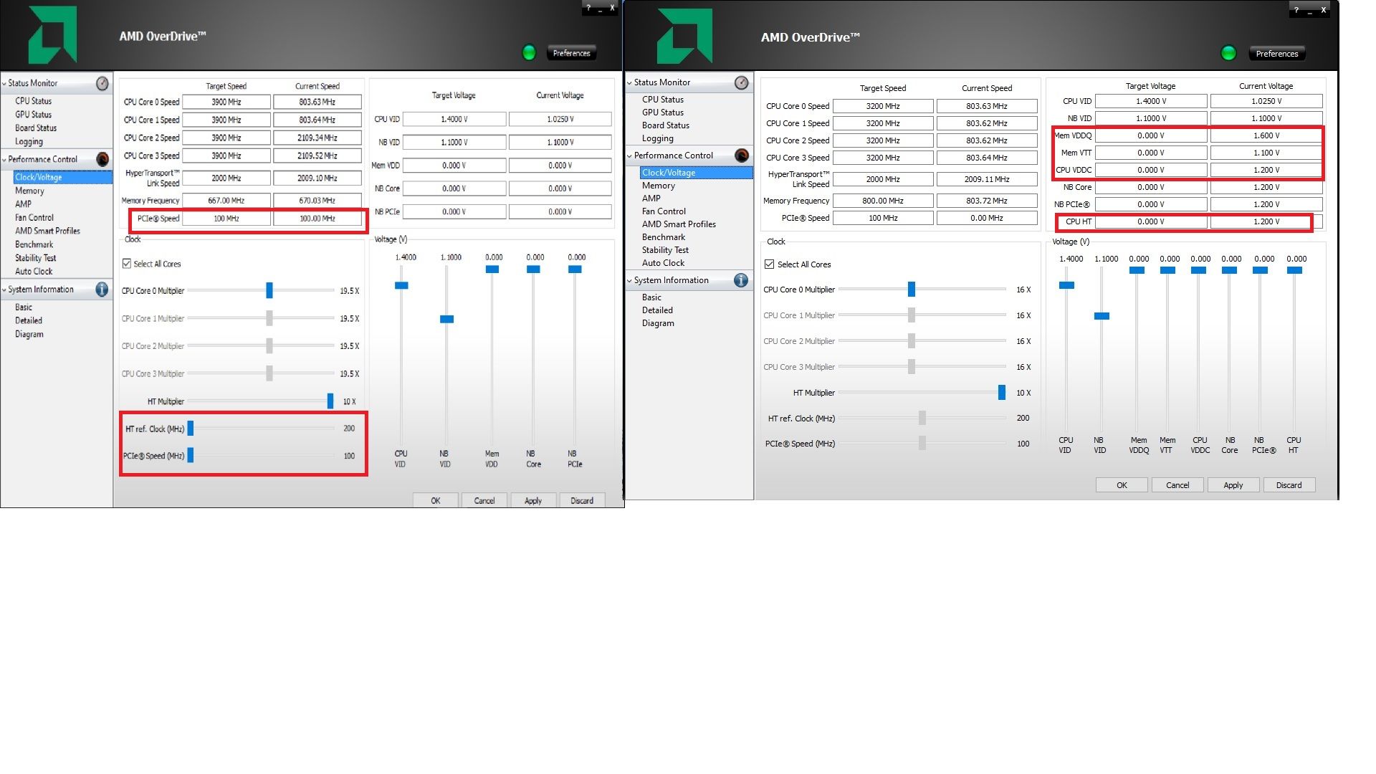
Task: Click NB VID voltage slider, left window
Action: click(446, 319)
